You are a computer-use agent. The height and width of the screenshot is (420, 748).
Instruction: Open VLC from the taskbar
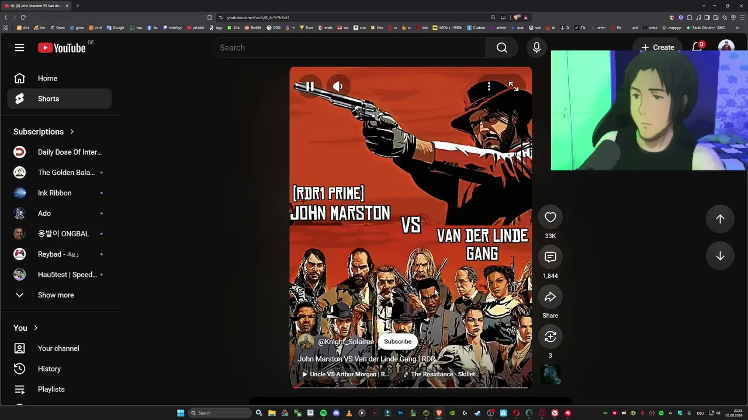point(349,413)
